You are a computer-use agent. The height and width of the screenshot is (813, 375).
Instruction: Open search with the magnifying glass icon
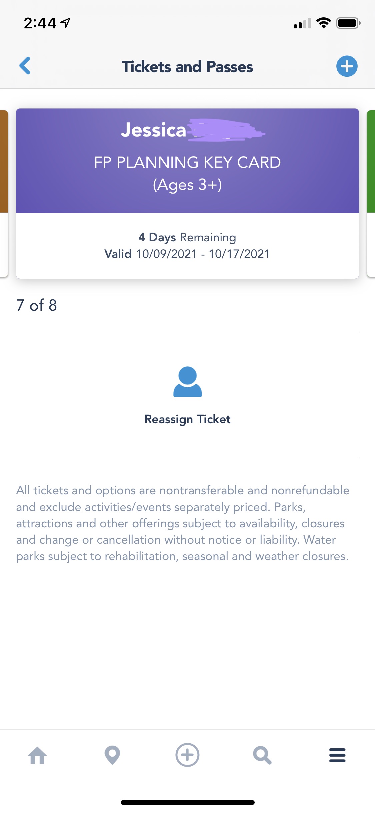(262, 755)
